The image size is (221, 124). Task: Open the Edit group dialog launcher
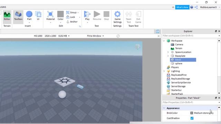click(x=80, y=26)
